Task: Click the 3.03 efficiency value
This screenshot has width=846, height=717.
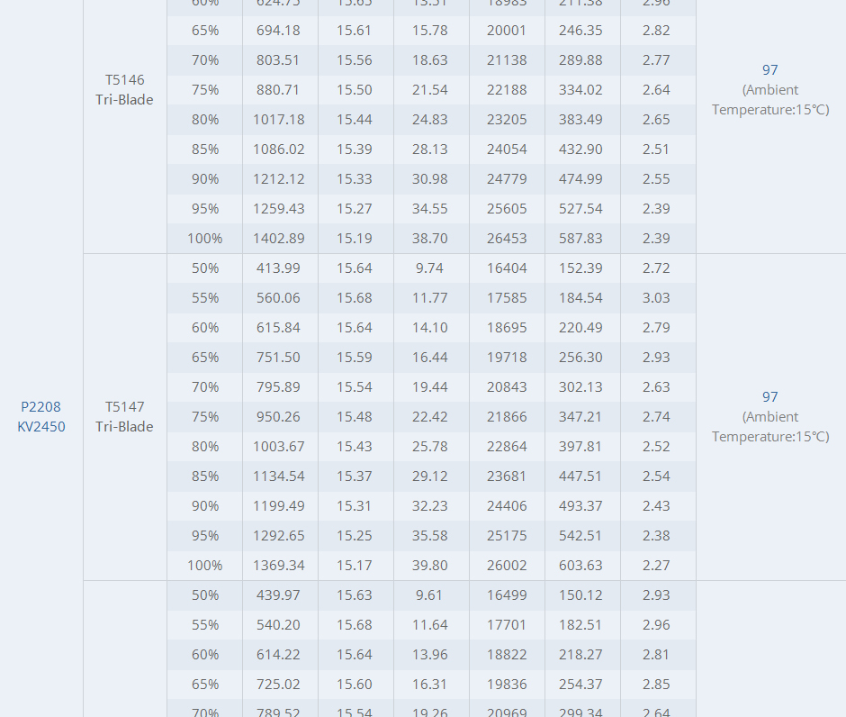Action: [656, 297]
